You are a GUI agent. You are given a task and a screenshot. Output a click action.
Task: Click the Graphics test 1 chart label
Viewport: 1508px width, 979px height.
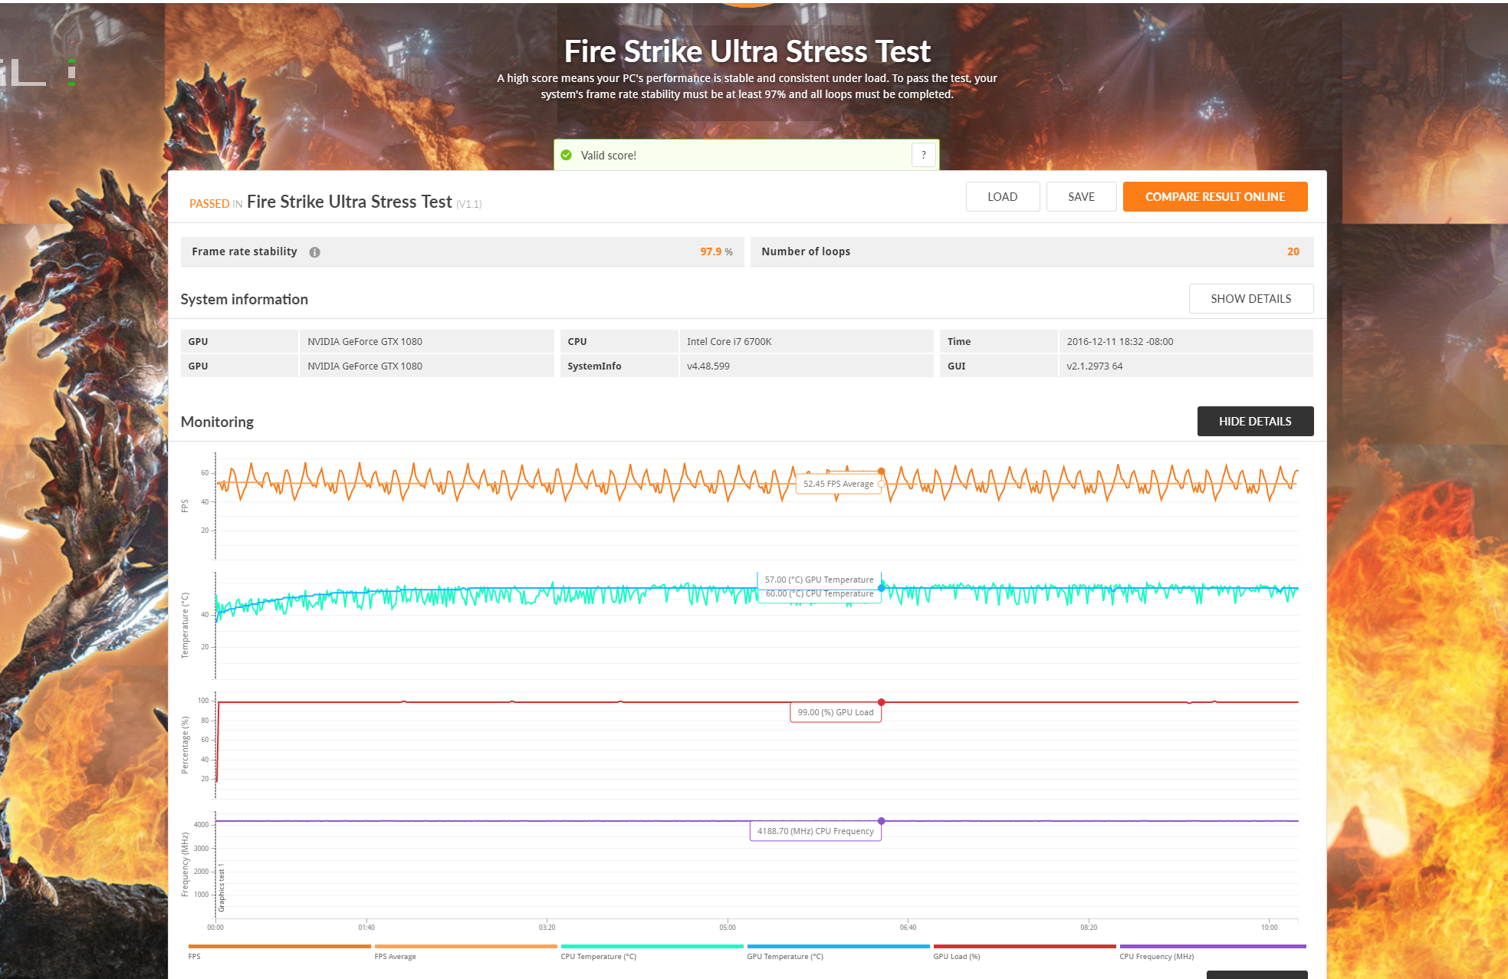pyautogui.click(x=222, y=889)
